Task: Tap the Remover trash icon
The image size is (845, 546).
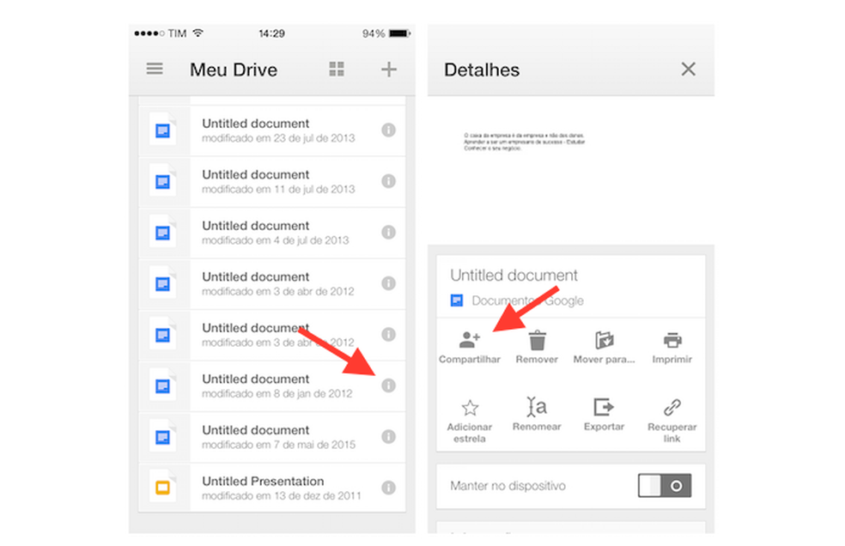Action: pos(536,340)
